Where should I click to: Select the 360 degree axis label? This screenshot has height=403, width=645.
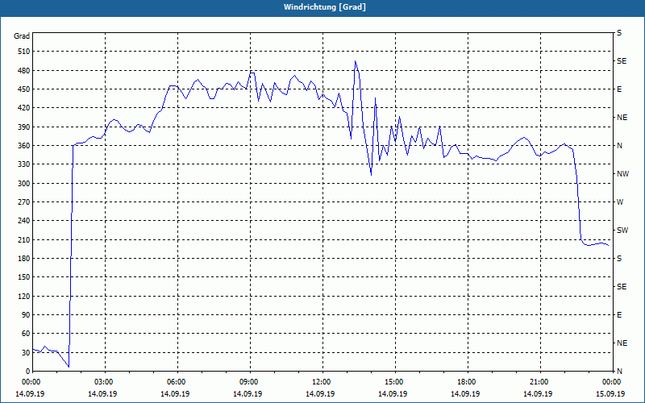[24, 146]
